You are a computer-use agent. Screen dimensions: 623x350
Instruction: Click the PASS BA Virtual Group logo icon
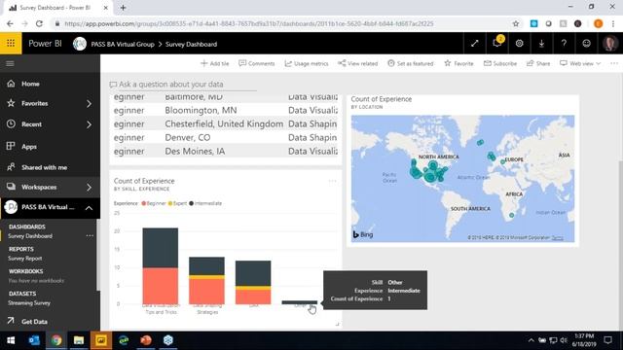80,44
